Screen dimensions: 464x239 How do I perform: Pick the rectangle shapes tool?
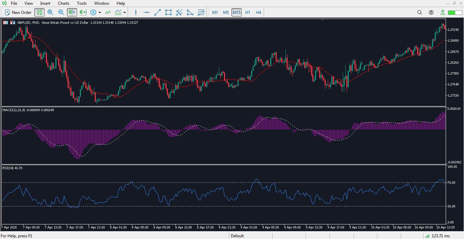point(168,13)
